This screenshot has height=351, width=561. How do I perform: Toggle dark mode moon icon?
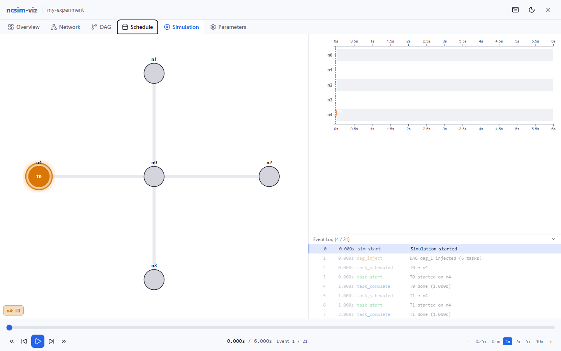pyautogui.click(x=532, y=10)
